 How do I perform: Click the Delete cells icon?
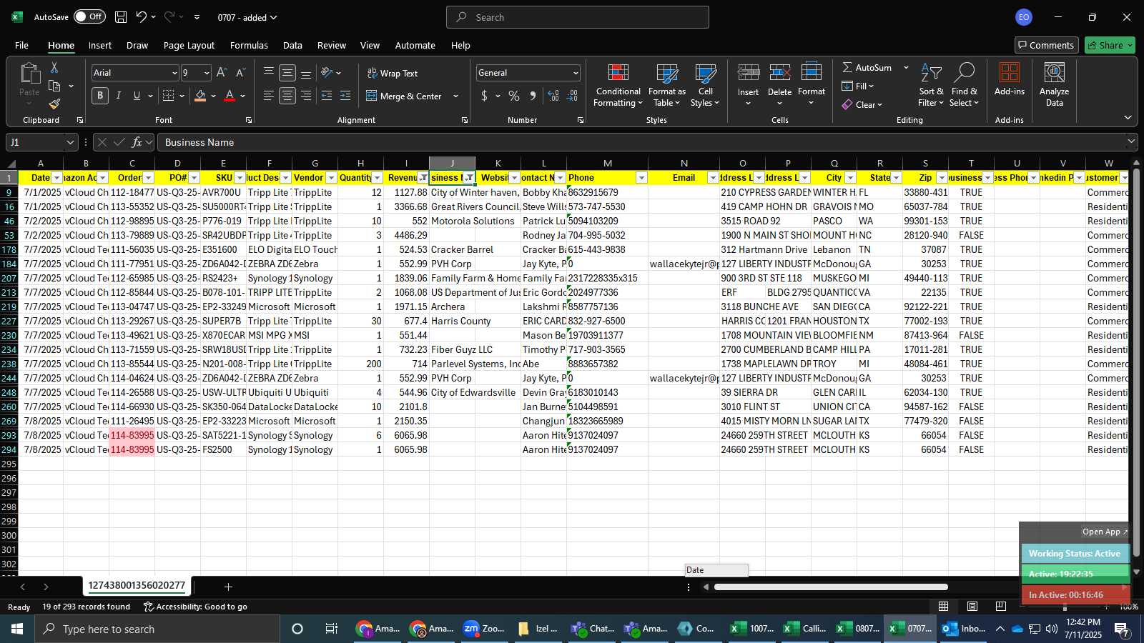click(780, 73)
